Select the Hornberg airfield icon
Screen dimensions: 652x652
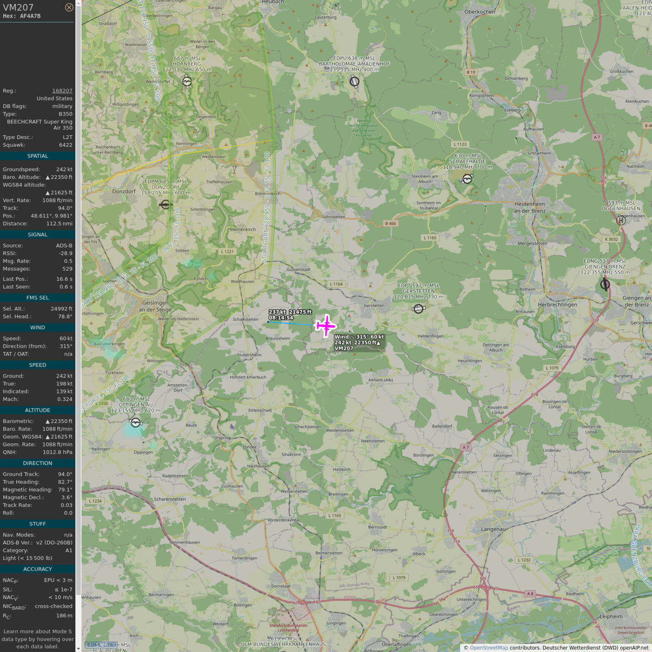(187, 81)
